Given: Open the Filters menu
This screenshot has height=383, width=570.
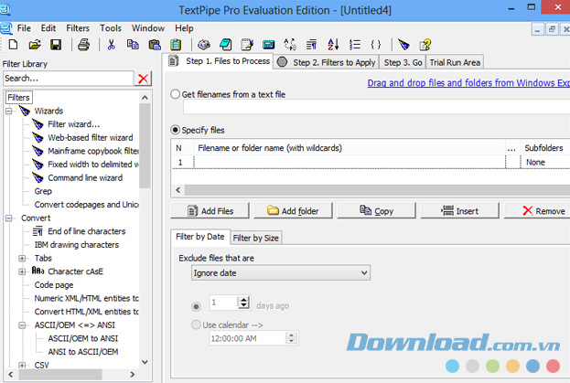Looking at the screenshot, I should (x=78, y=28).
